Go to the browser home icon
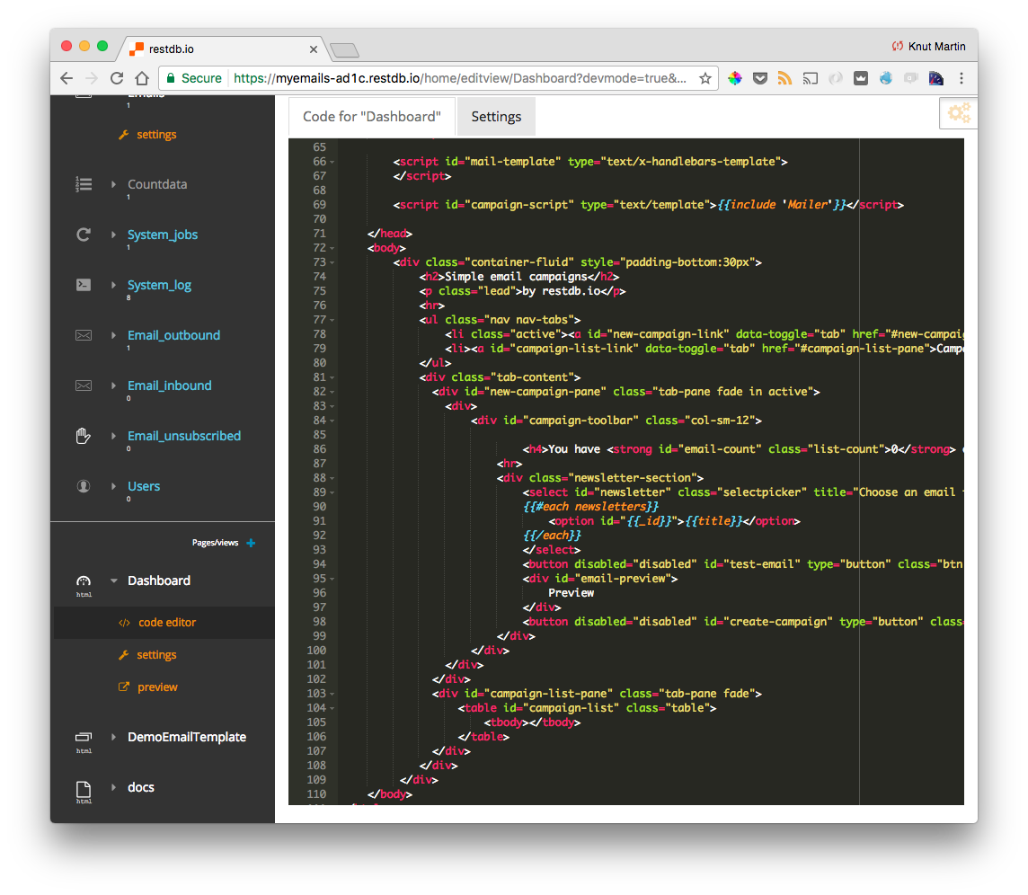 click(142, 78)
